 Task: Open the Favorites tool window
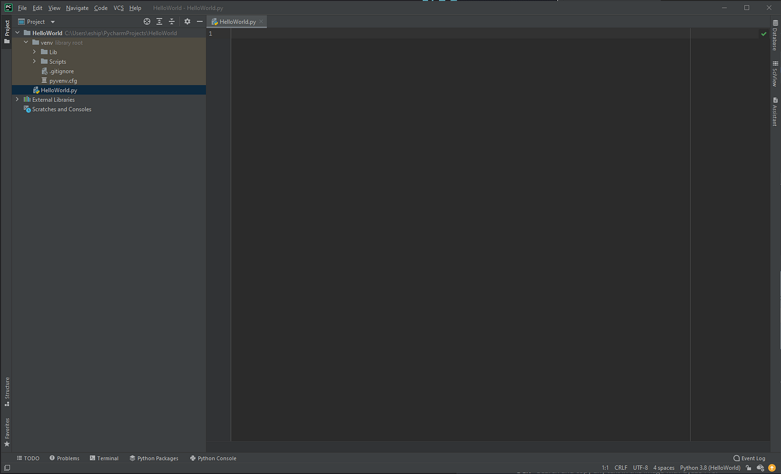coord(7,432)
